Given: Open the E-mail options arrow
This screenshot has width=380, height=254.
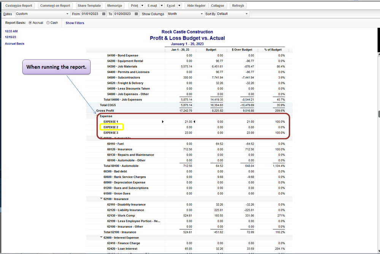Looking at the screenshot, I should 161,6.
